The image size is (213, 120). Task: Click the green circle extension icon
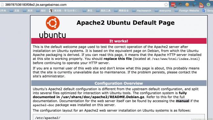click(208, 5)
